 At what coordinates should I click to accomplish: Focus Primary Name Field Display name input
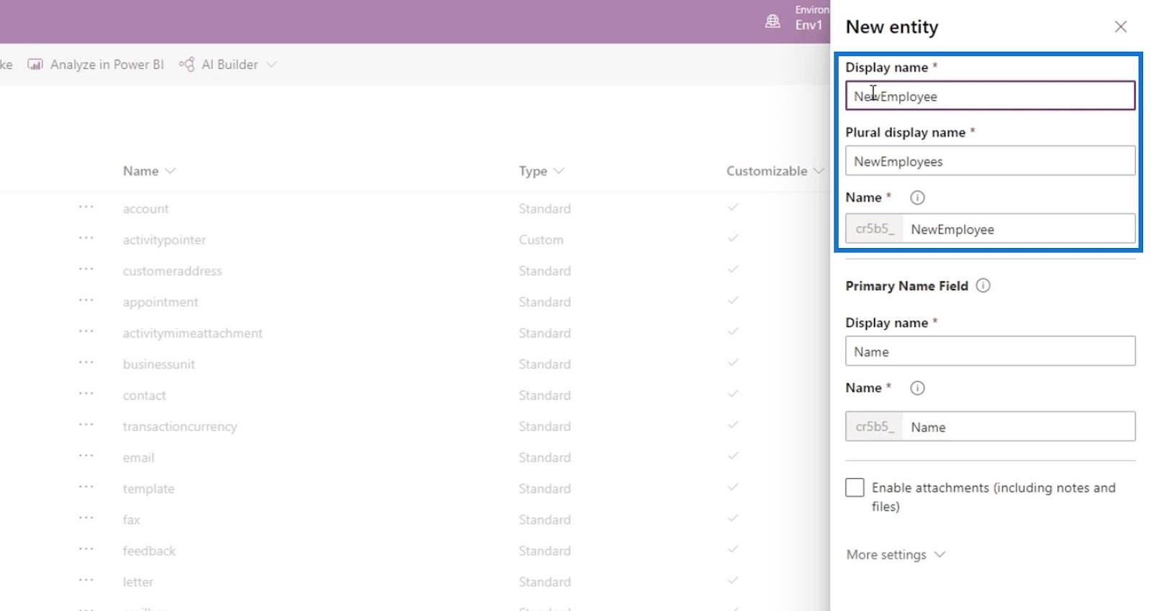[x=991, y=352]
